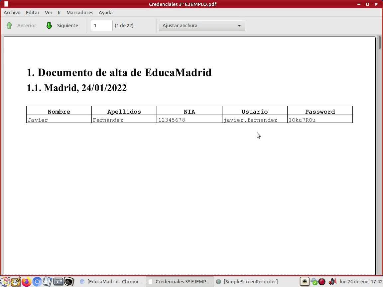Open the application menu launcher icon
The width and height of the screenshot is (383, 287).
coord(5,282)
